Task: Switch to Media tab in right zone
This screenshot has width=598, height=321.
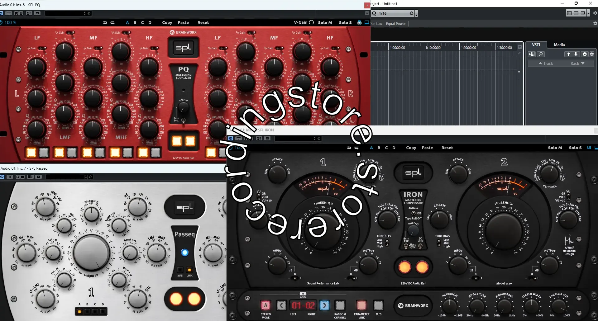Action: tap(559, 45)
